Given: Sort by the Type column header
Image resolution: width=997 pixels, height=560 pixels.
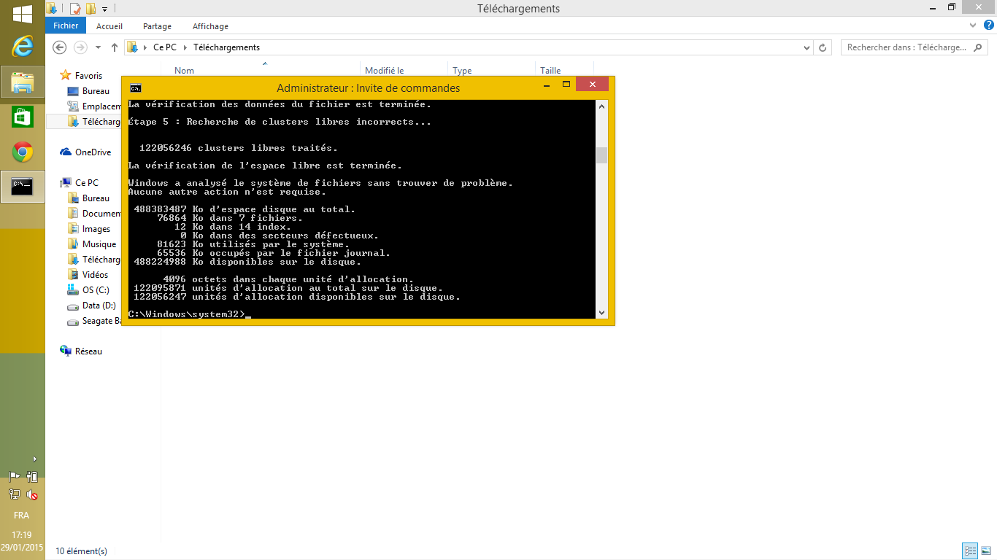Looking at the screenshot, I should [x=462, y=71].
